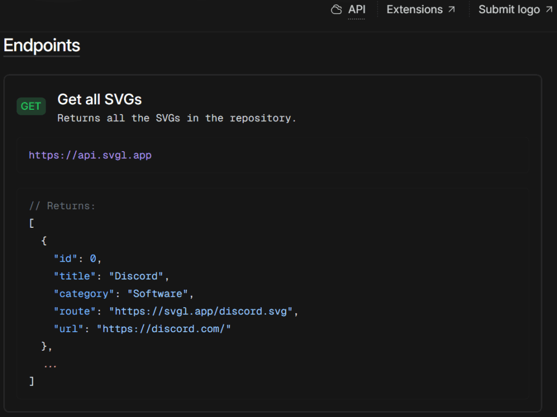This screenshot has width=557, height=417.
Task: Click the endpoint URL code box
Action: pyautogui.click(x=272, y=155)
